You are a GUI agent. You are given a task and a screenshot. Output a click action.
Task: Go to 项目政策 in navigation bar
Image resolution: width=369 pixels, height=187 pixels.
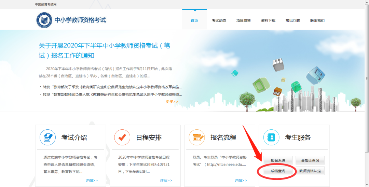[244, 20]
